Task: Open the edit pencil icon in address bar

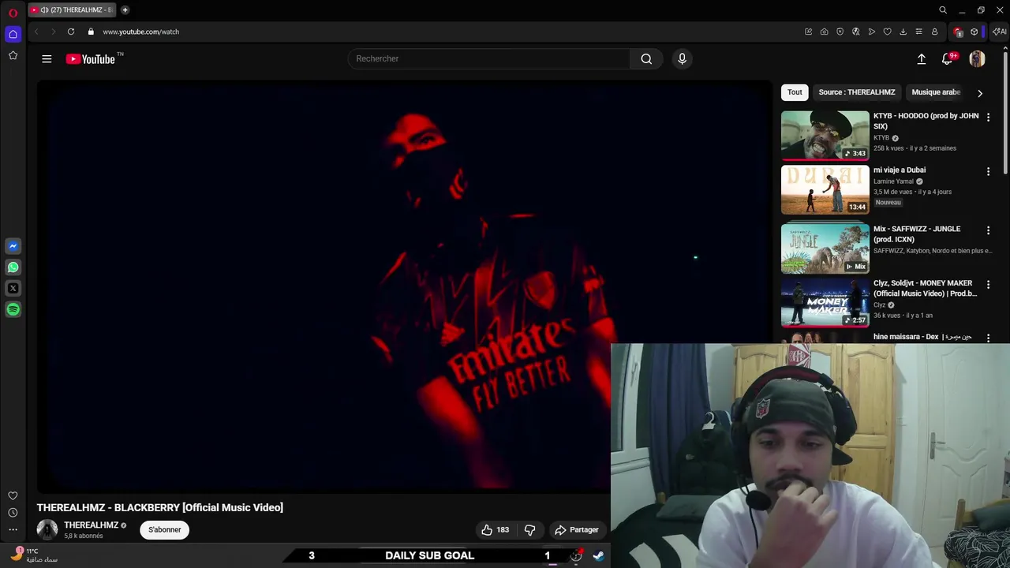Action: [x=808, y=32]
